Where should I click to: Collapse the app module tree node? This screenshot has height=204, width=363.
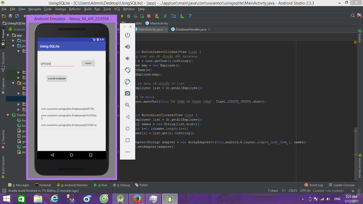click(8, 35)
